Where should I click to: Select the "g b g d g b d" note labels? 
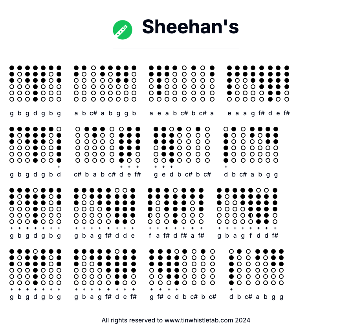click(x=35, y=175)
